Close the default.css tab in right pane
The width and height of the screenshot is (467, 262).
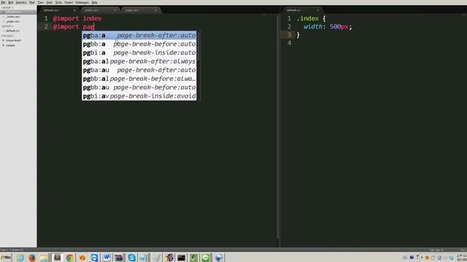317,10
